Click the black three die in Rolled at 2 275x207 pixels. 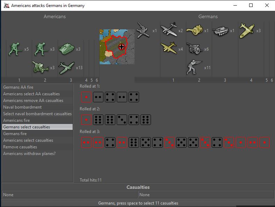pyautogui.click(x=122, y=120)
